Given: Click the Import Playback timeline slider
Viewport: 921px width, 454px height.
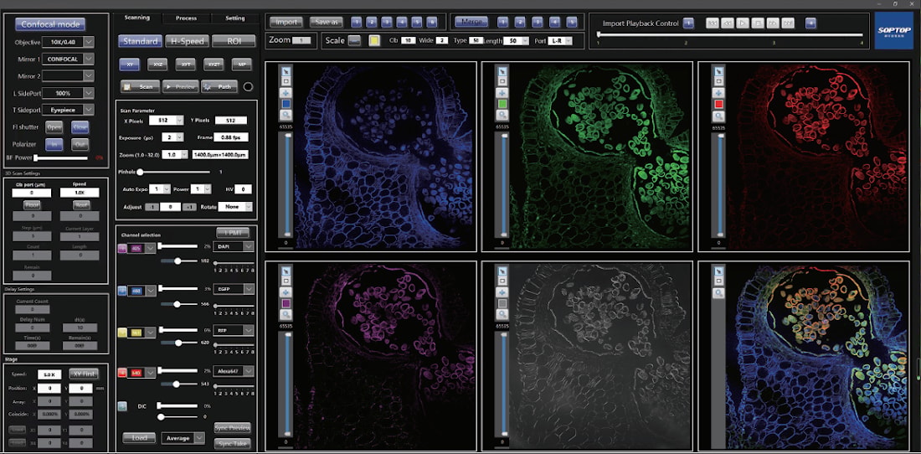Looking at the screenshot, I should click(x=730, y=34).
